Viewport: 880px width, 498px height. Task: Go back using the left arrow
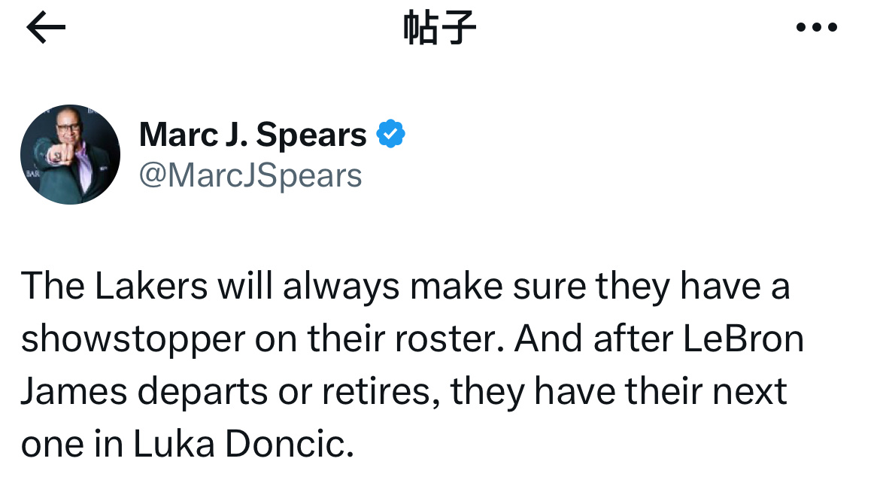pyautogui.click(x=46, y=27)
